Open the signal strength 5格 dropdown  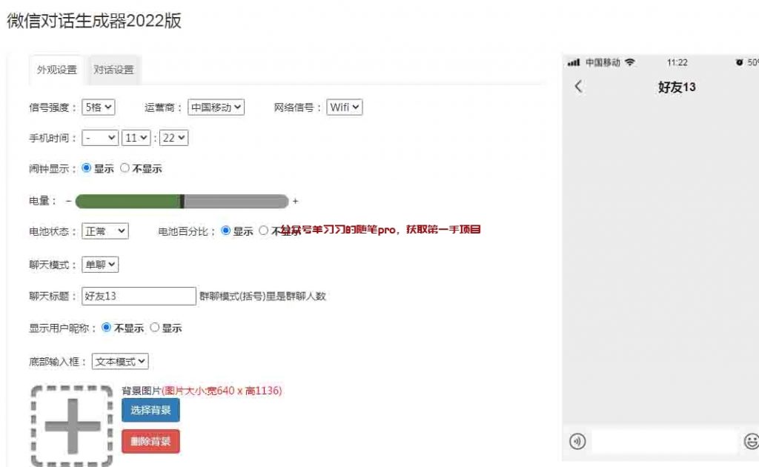(x=99, y=107)
